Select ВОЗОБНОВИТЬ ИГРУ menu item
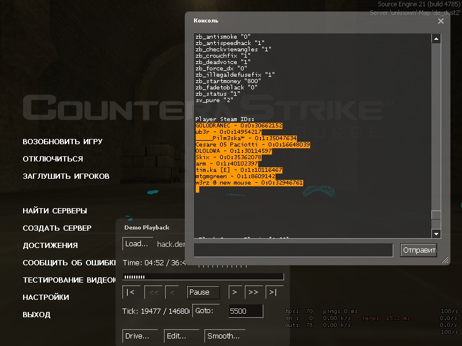Image resolution: width=462 pixels, height=346 pixels. point(62,141)
